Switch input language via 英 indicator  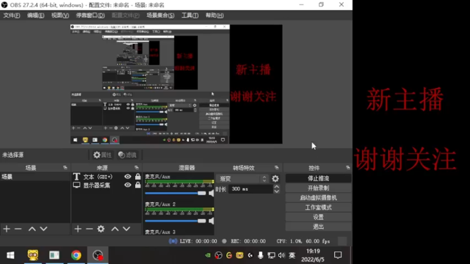pyautogui.click(x=292, y=255)
